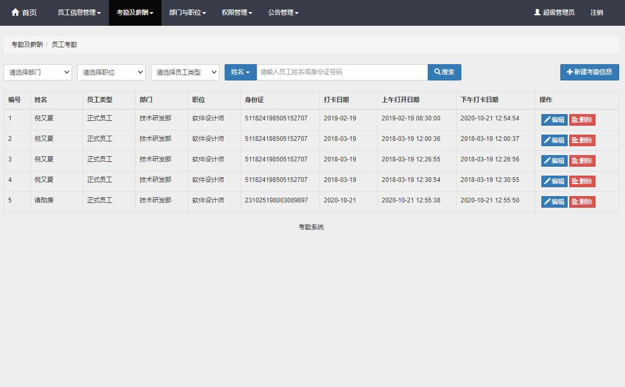Image resolution: width=625 pixels, height=387 pixels.
Task: Expand the 权限管理 menu
Action: 237,13
